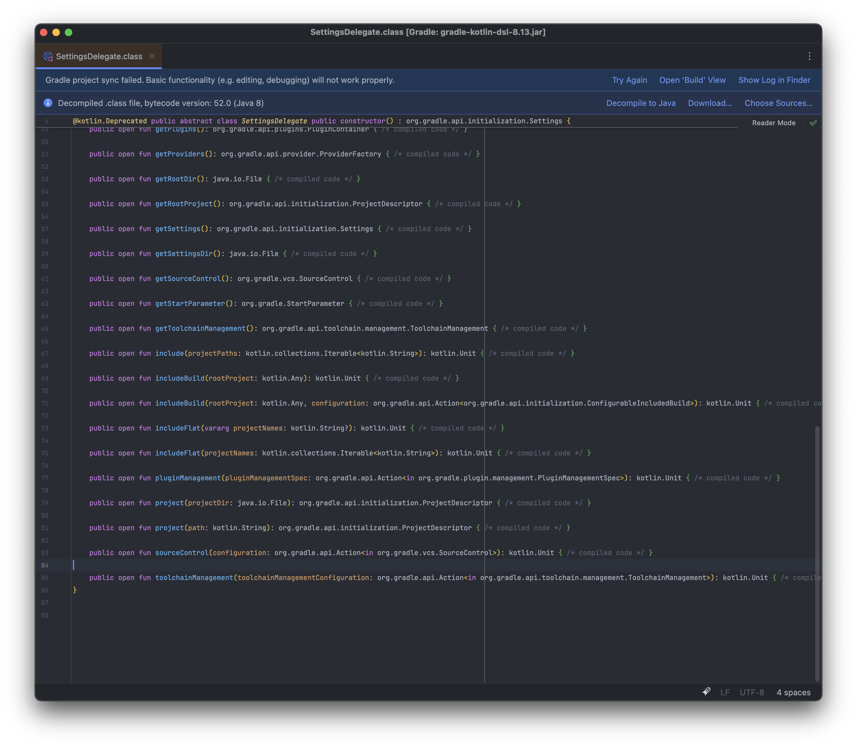Click the getSettings function name
This screenshot has width=857, height=747.
(178, 229)
